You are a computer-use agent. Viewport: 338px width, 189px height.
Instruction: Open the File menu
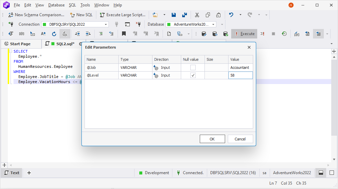coord(17,5)
